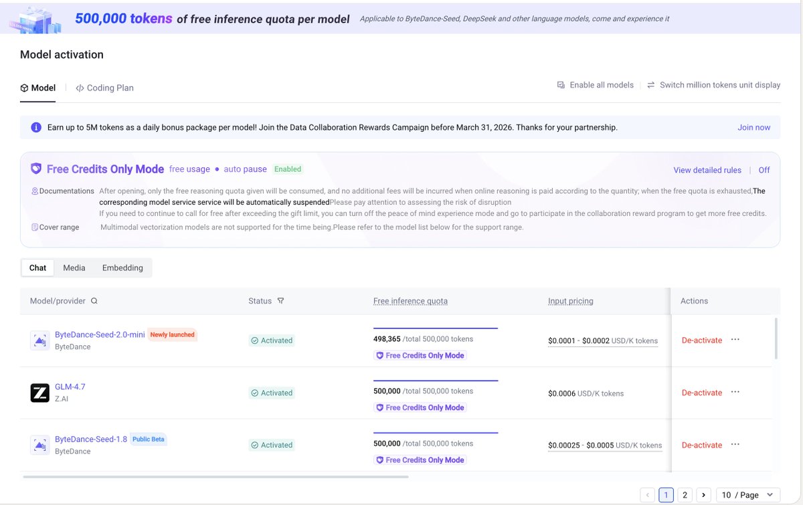Image resolution: width=803 pixels, height=505 pixels.
Task: Switch to the Embedding tab
Action: click(x=122, y=268)
